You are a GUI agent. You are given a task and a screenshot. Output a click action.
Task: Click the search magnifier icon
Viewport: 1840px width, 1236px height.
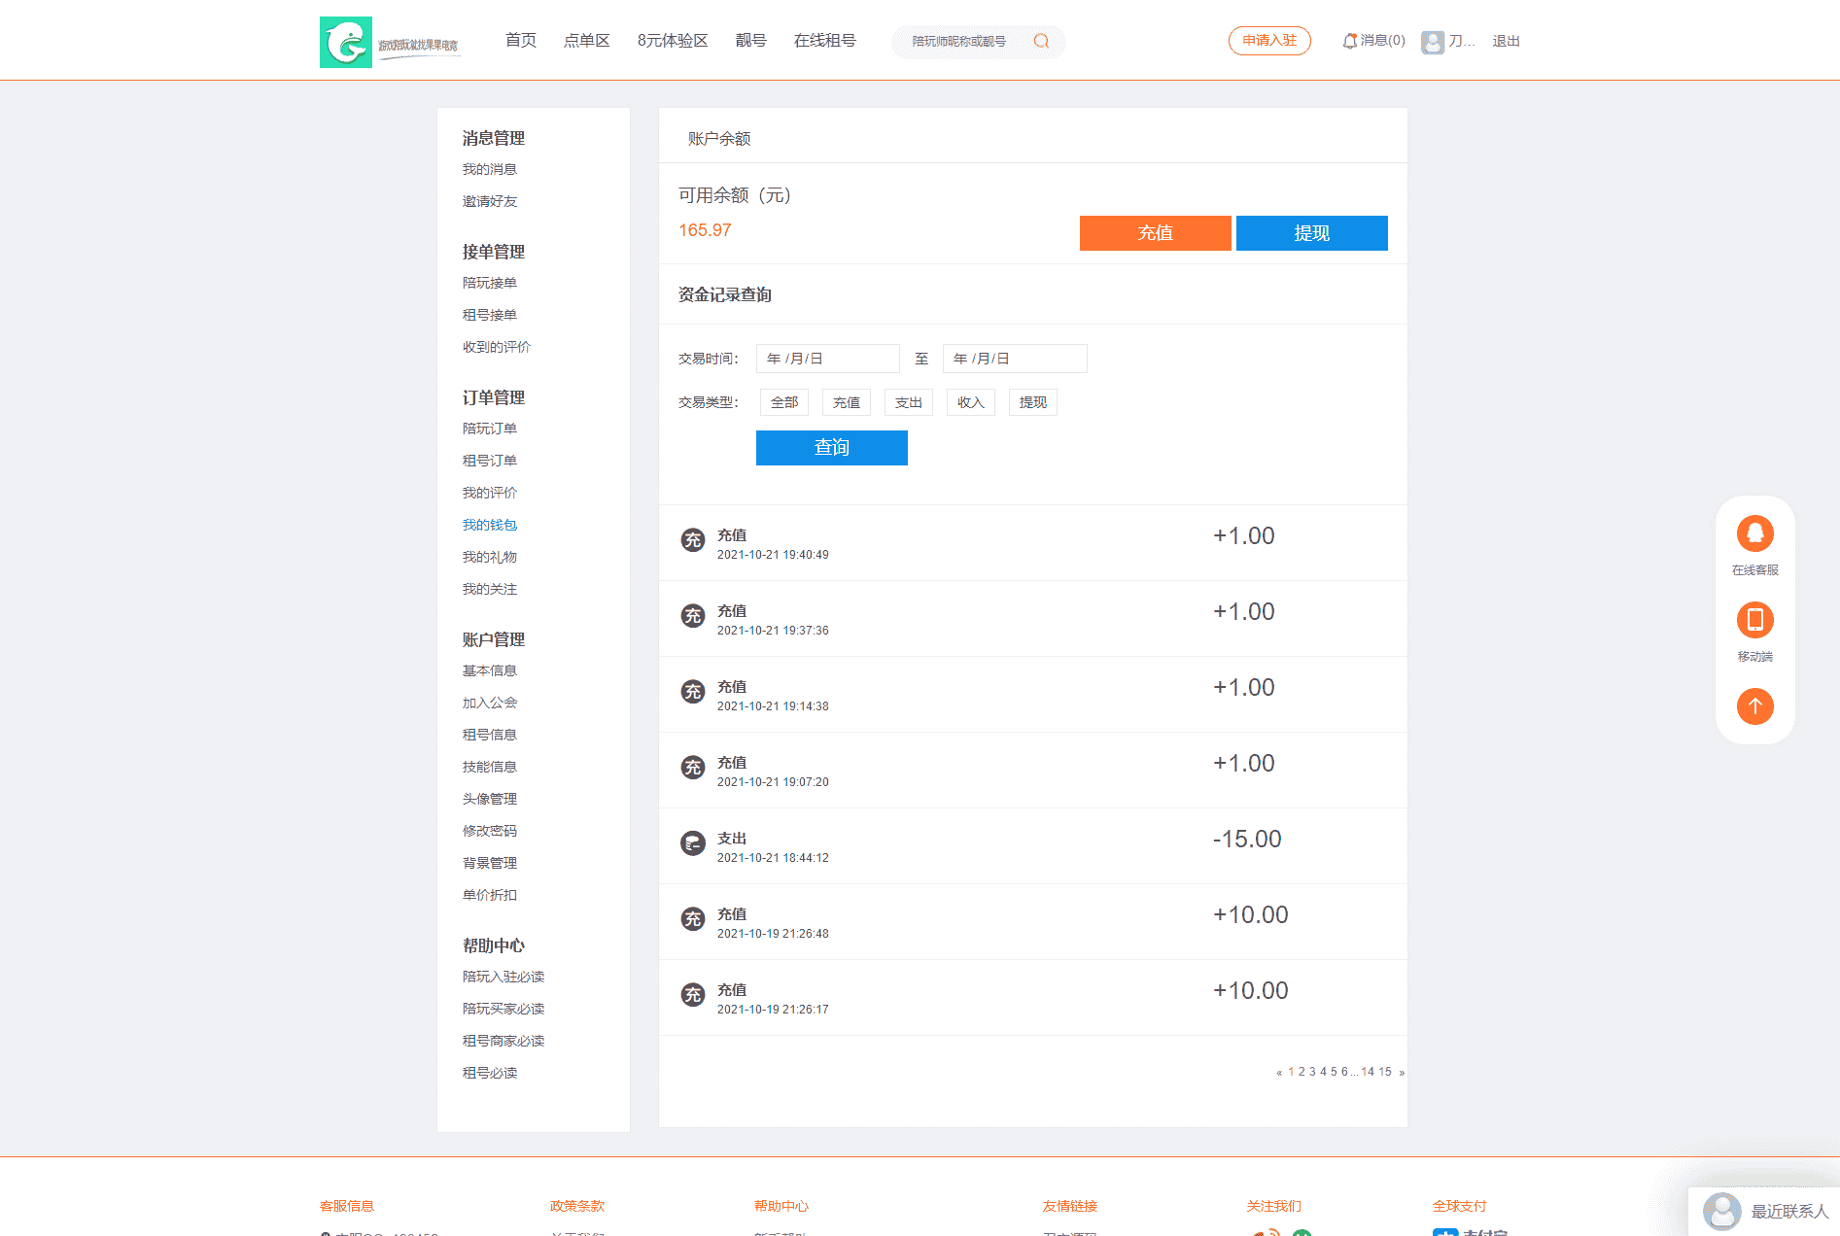tap(1041, 41)
